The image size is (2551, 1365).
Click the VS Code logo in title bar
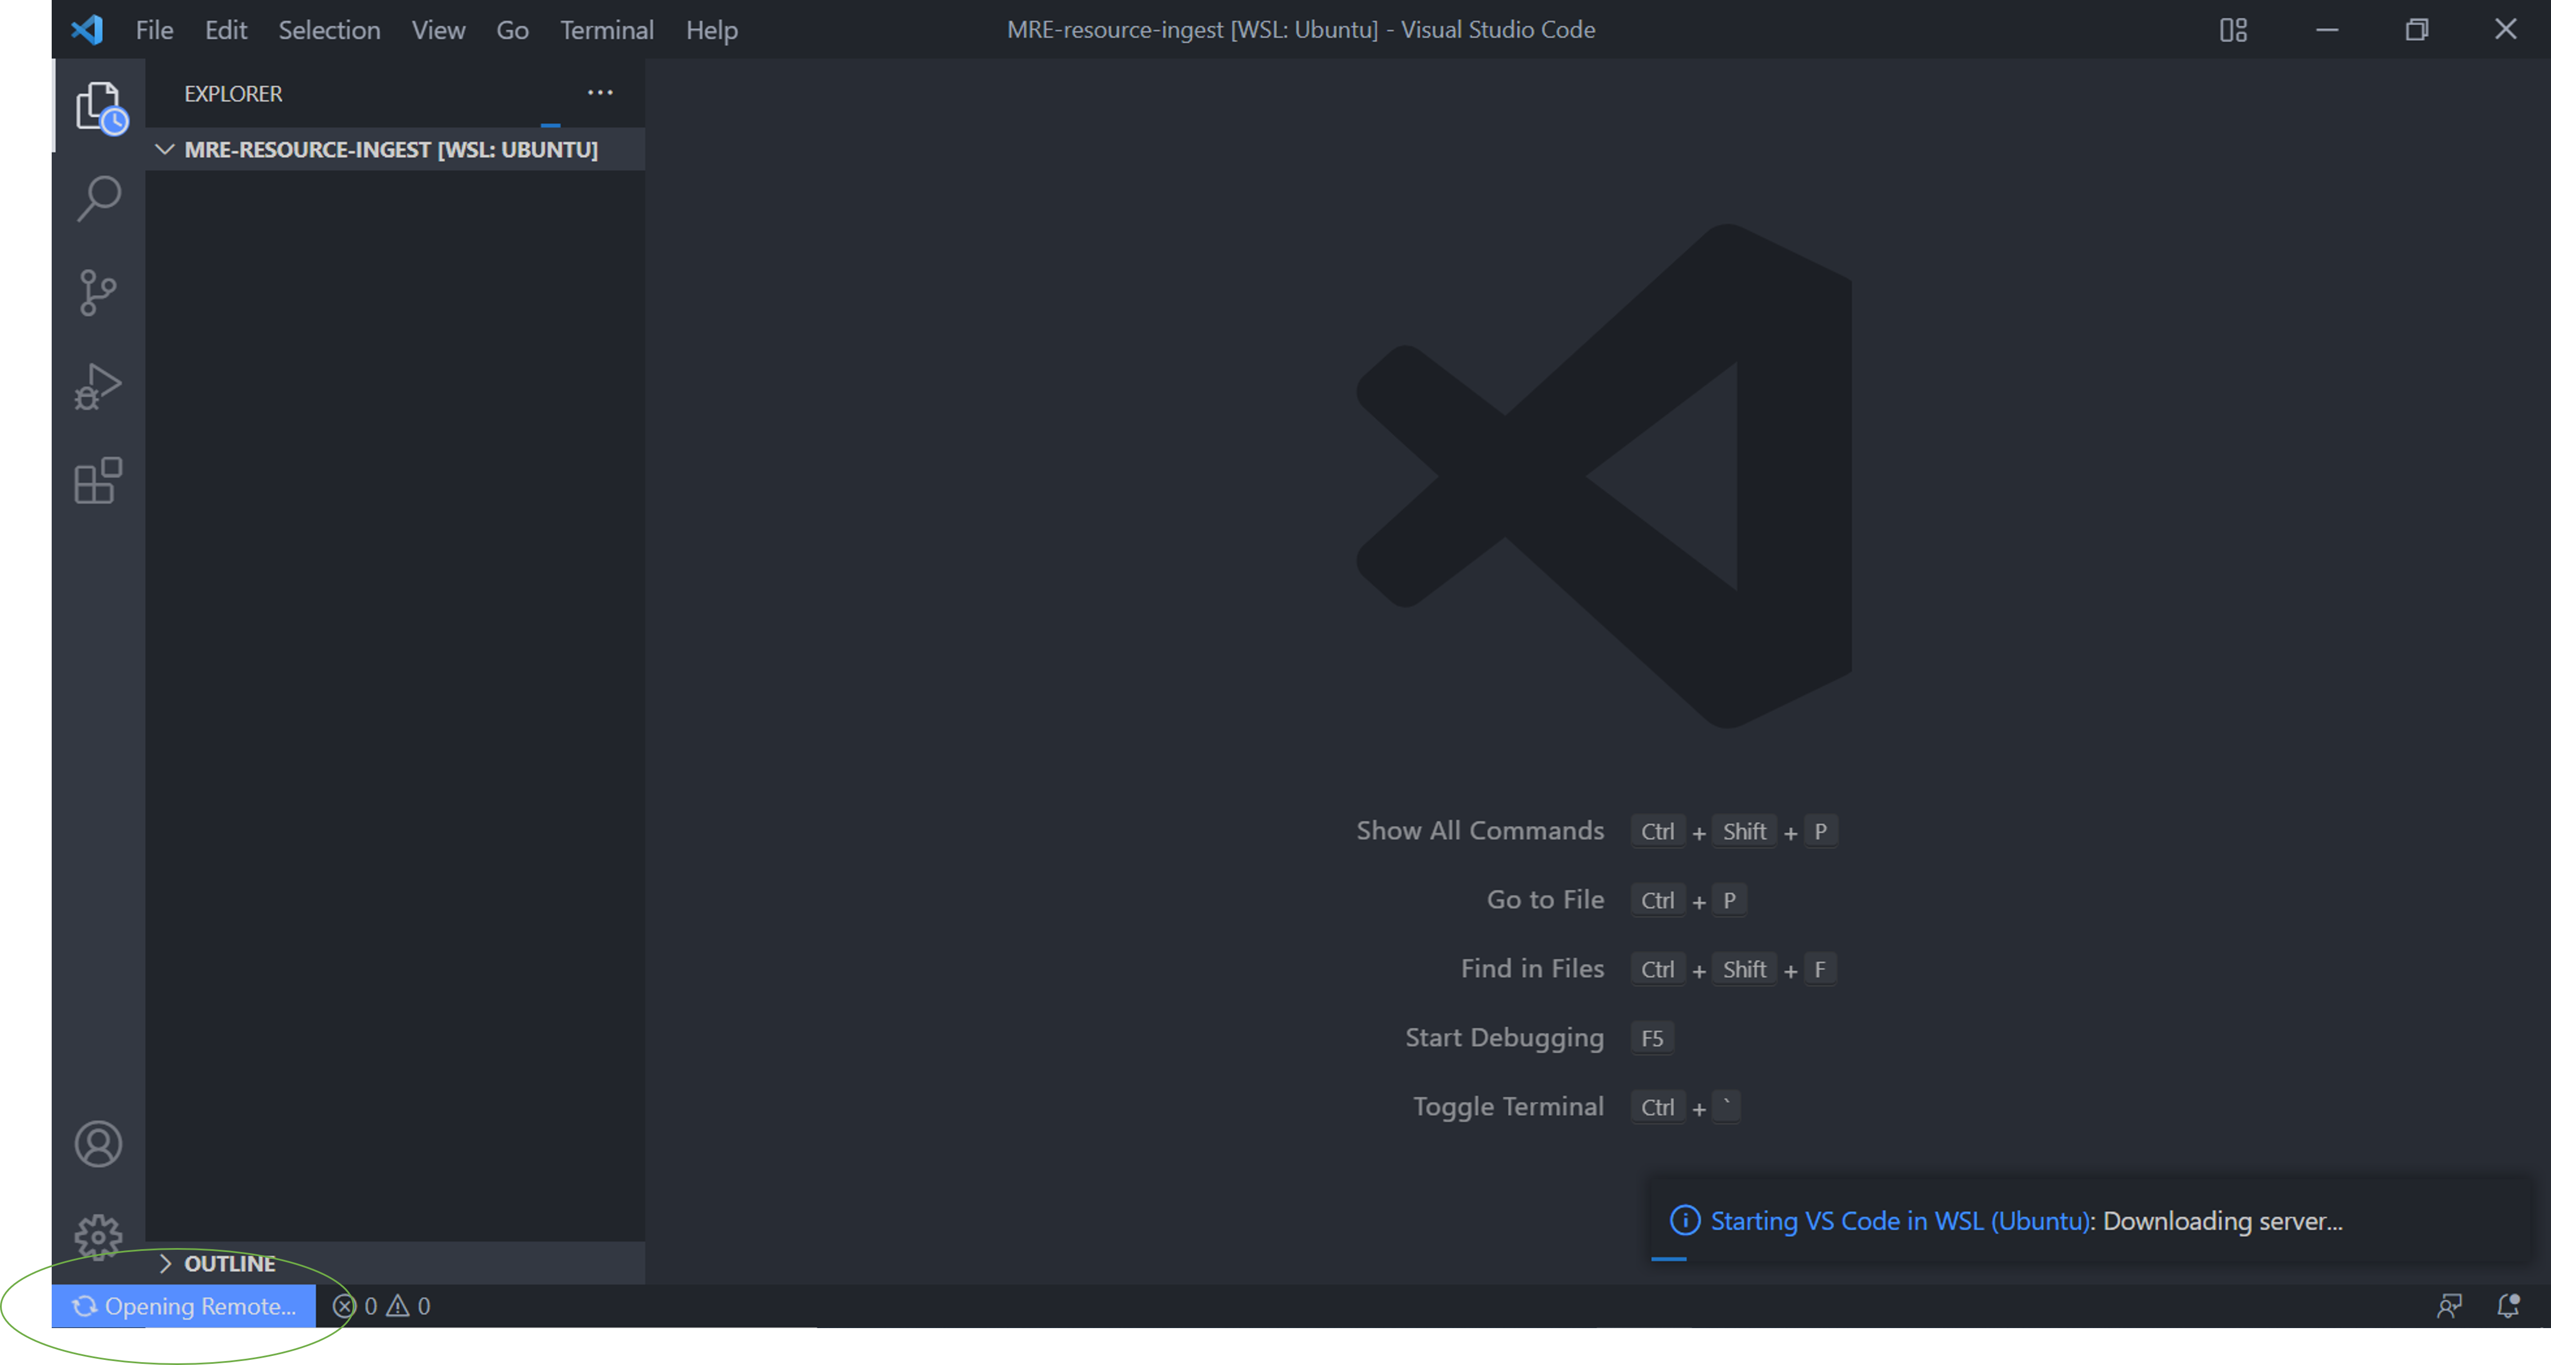(87, 30)
